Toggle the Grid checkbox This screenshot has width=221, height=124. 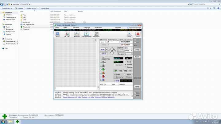[115, 81]
